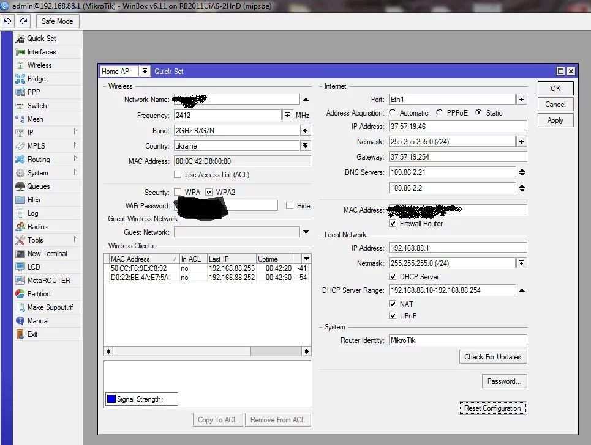Viewport: 591px width, 445px height.
Task: Open the Country dropdown arrow
Action: 305,145
